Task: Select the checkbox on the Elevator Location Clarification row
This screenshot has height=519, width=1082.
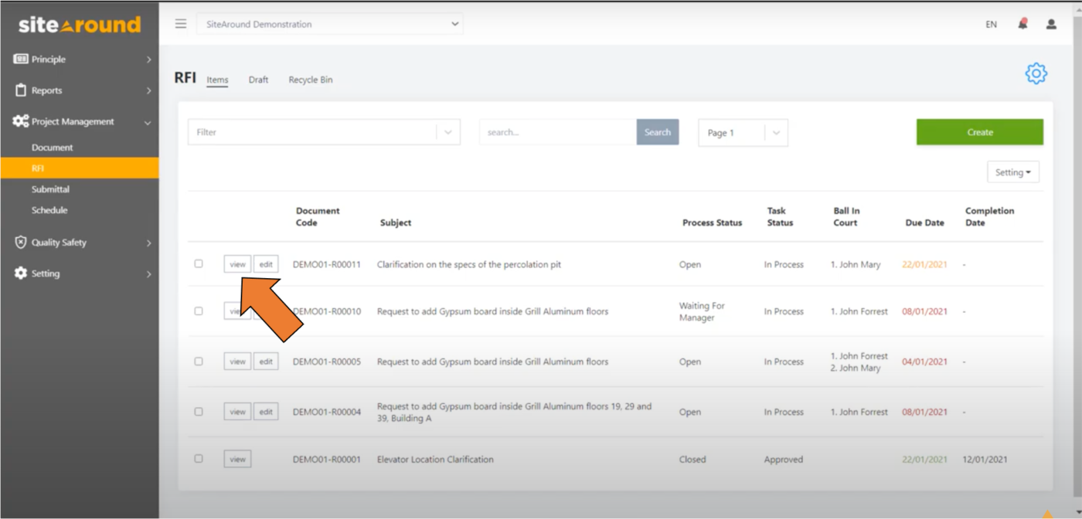Action: tap(199, 458)
